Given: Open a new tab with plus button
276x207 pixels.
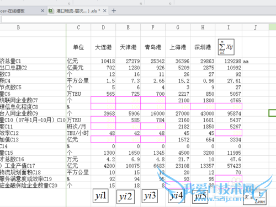Looking at the screenshot, I should (x=114, y=11).
